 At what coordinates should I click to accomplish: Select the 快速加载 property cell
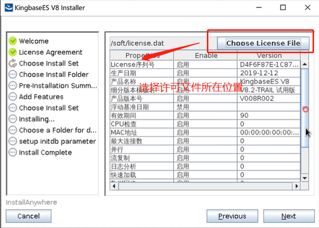(142, 175)
